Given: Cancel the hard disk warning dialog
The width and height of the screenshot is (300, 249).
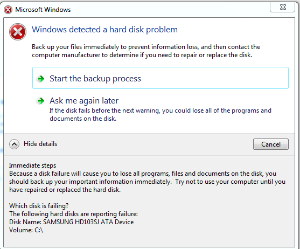Looking at the screenshot, I should tap(271, 144).
